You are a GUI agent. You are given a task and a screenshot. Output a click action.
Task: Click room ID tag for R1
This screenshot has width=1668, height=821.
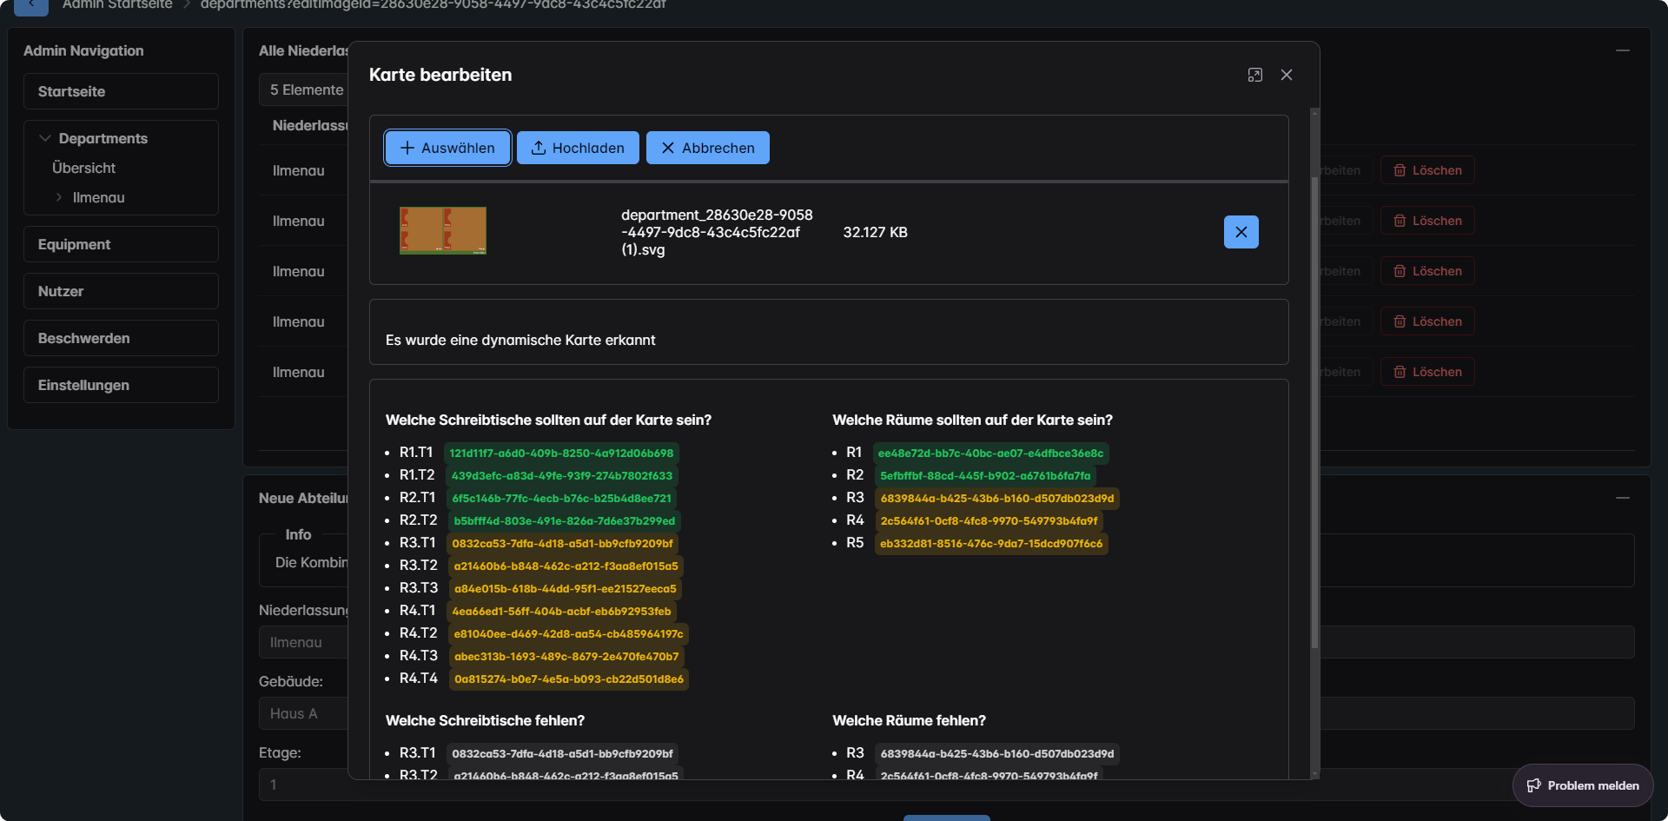(990, 453)
